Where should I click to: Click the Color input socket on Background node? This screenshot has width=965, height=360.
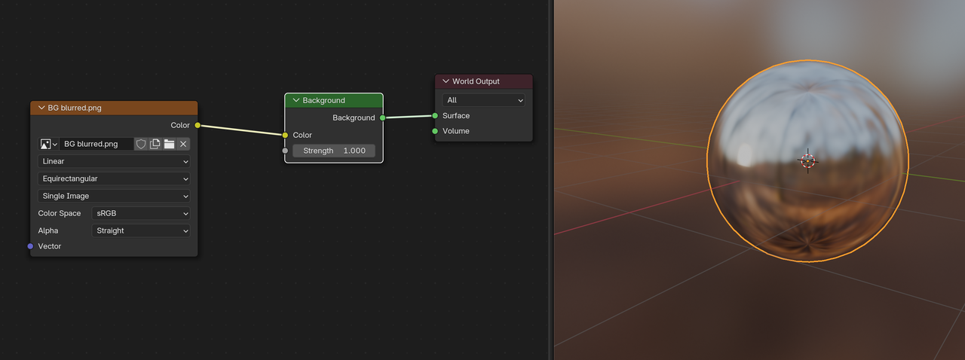(x=285, y=135)
